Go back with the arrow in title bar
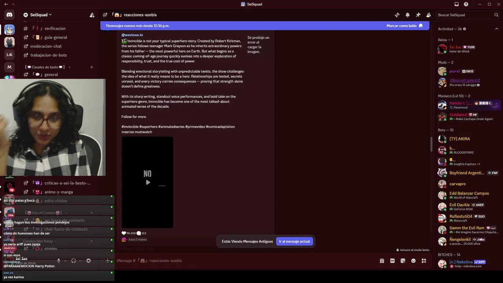 [x=6, y=4]
